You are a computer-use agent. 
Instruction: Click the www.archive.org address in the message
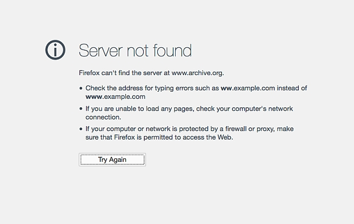coord(197,72)
